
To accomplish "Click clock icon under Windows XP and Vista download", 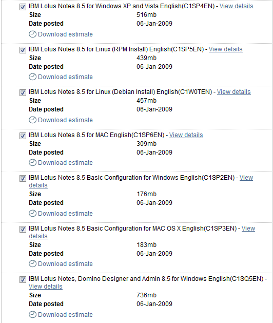I will coord(32,34).
